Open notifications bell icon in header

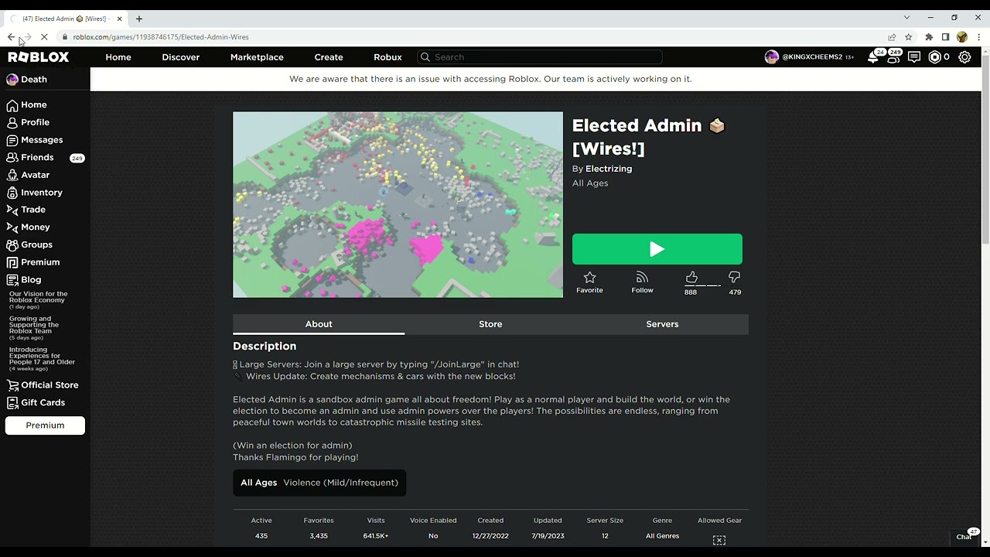click(874, 57)
